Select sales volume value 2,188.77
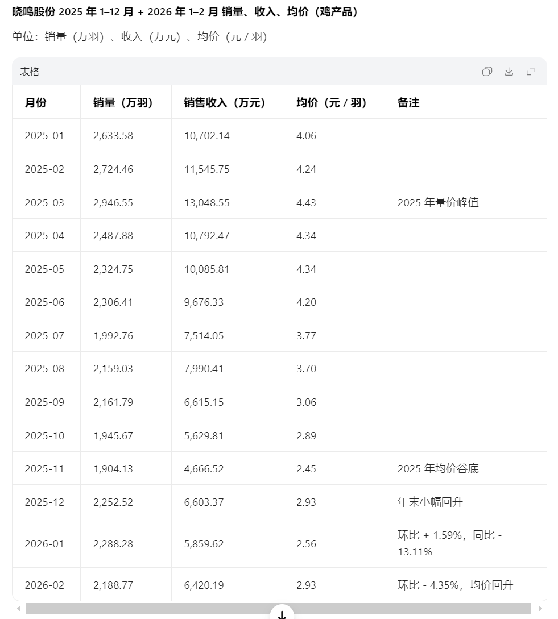558x619 pixels. 113,585
